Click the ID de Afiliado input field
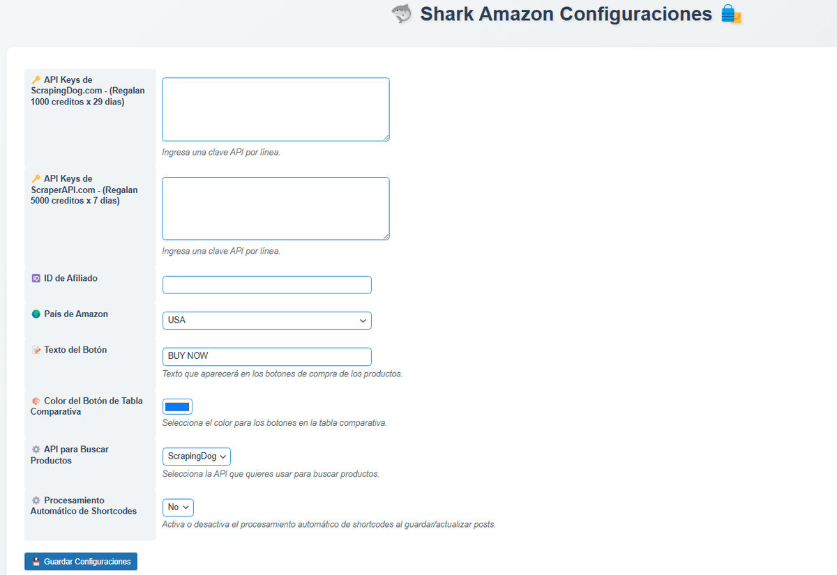The width and height of the screenshot is (837, 575). 266,285
